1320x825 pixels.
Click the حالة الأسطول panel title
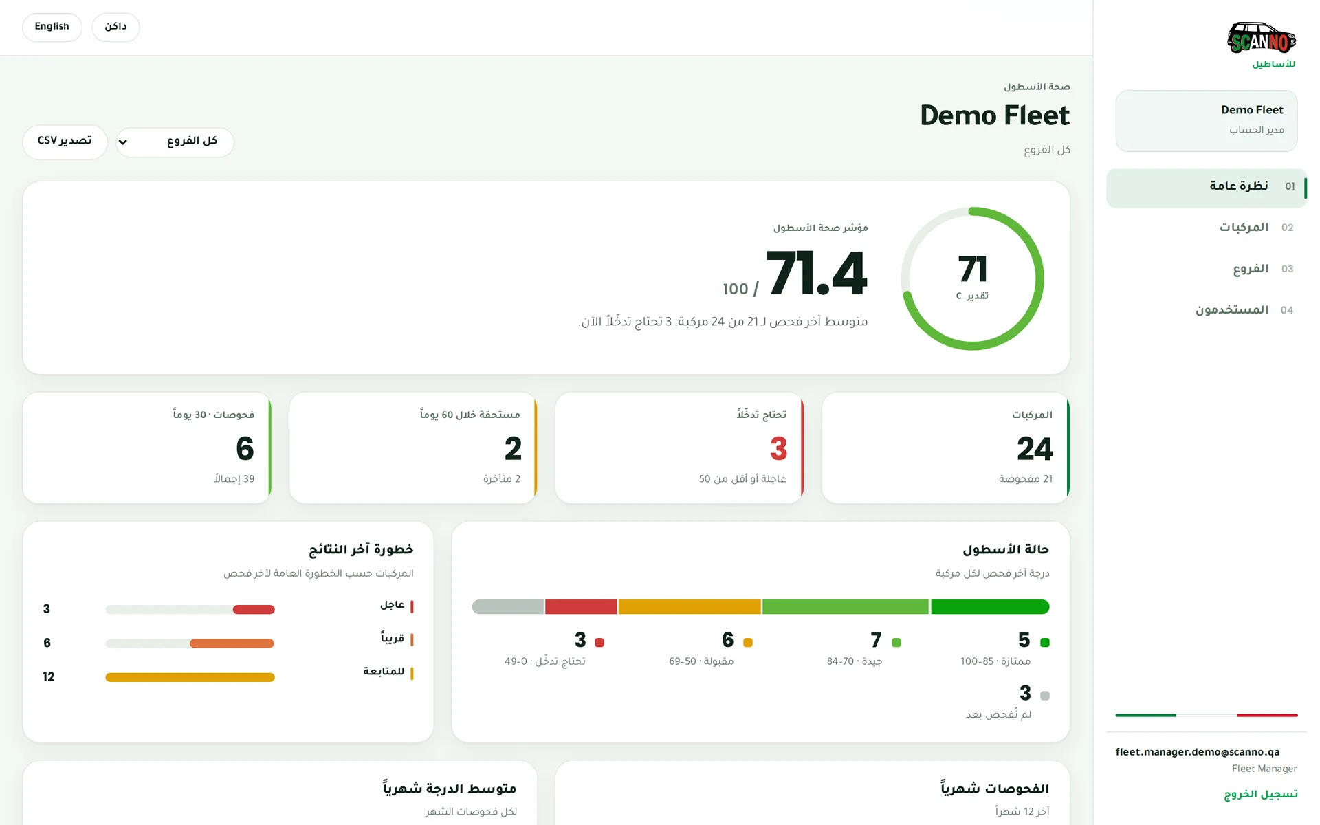click(x=1006, y=549)
